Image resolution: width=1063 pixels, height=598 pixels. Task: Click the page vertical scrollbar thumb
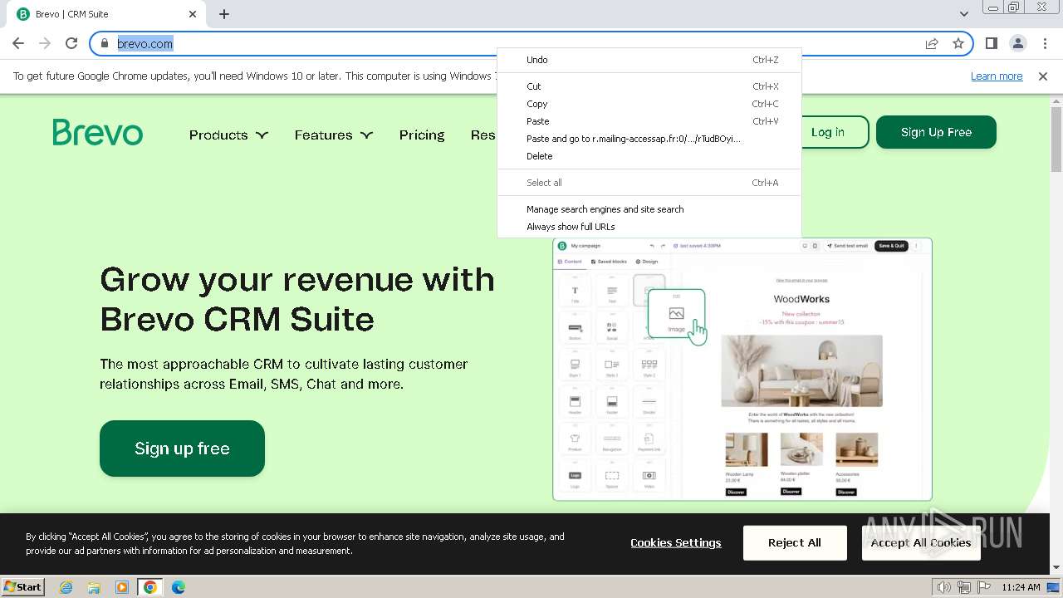[1056, 139]
